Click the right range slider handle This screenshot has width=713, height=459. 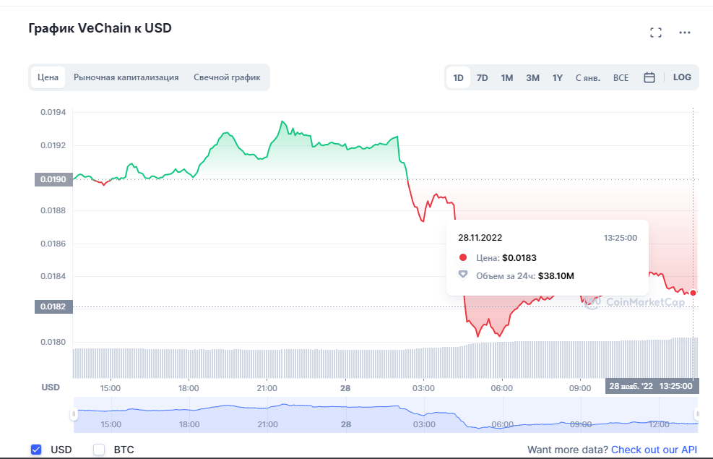tap(696, 414)
